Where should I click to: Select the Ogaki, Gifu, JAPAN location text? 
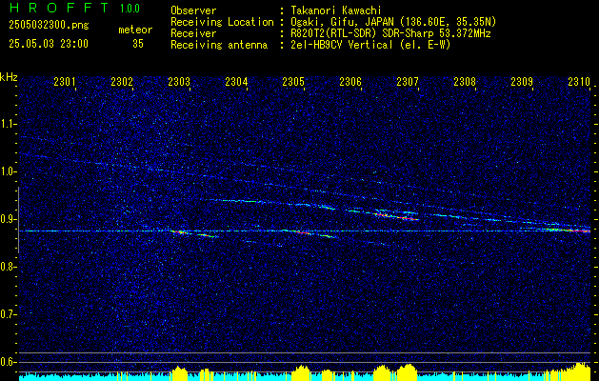coord(394,22)
